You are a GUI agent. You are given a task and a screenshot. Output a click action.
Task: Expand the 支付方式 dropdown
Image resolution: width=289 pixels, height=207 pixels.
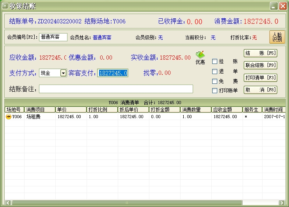[x=63, y=73]
